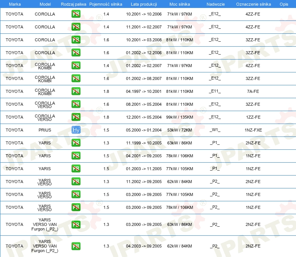Select engine code 1NZ-FXE
Screen dimensions: 296x257
click(253, 130)
